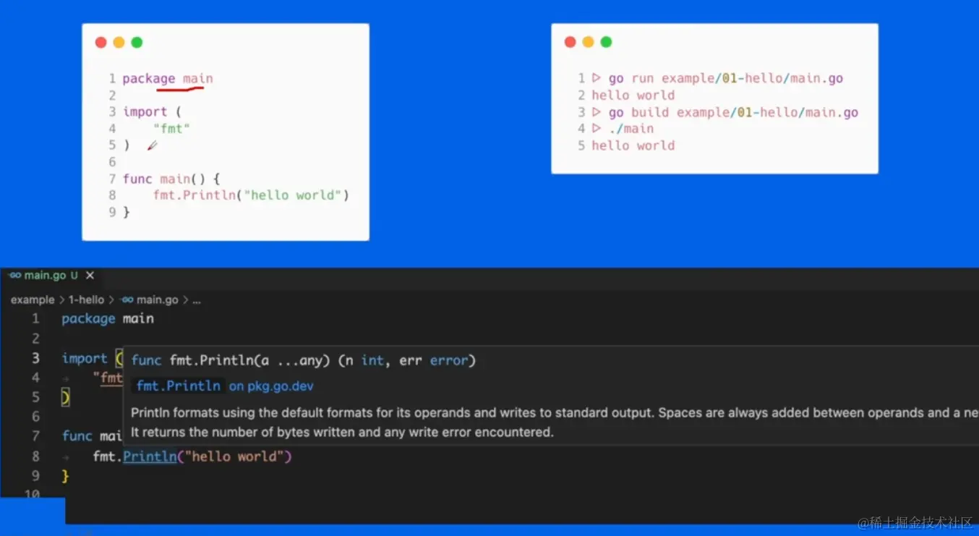Click editor line number 5
The image size is (979, 536).
pyautogui.click(x=35, y=397)
